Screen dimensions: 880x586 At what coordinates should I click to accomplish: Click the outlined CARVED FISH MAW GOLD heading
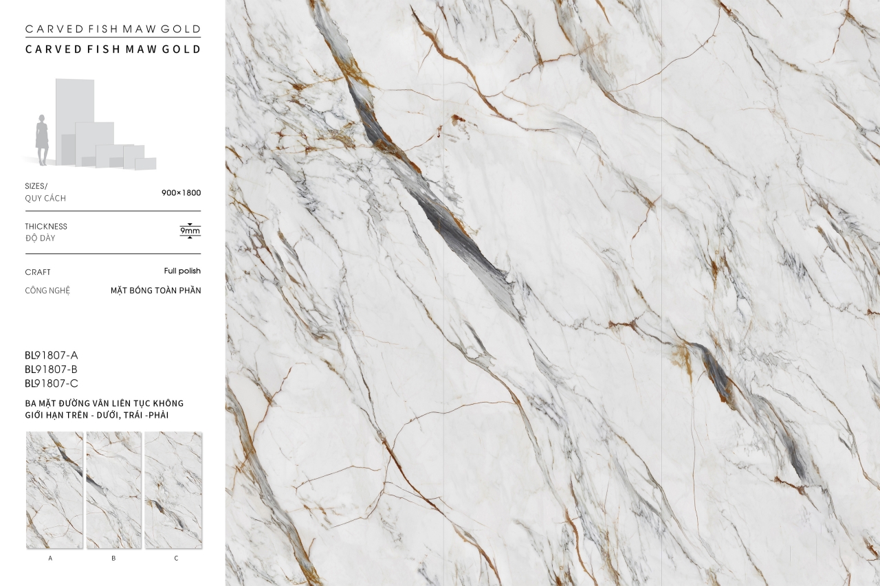113,30
